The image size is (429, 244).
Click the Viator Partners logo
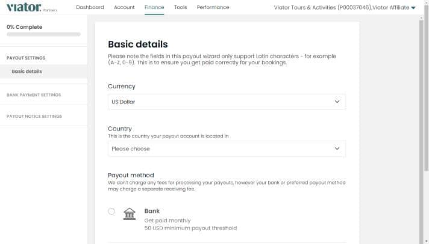point(32,7)
